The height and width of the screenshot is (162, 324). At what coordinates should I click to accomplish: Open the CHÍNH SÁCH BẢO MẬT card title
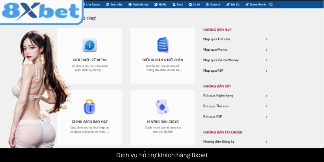90,122
